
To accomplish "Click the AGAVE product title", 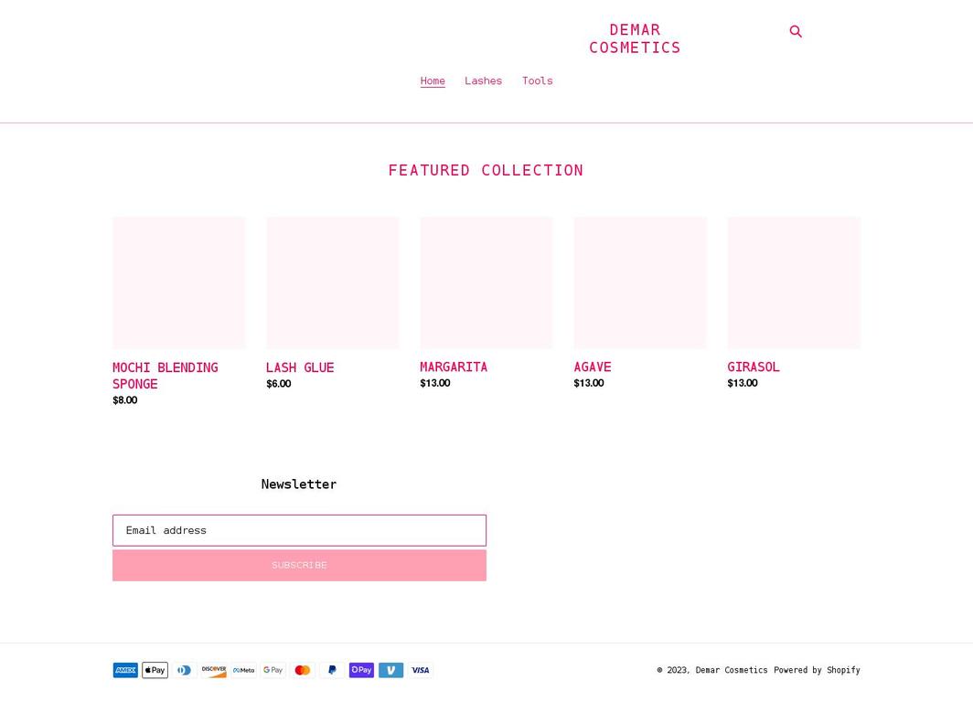I will coord(592,367).
